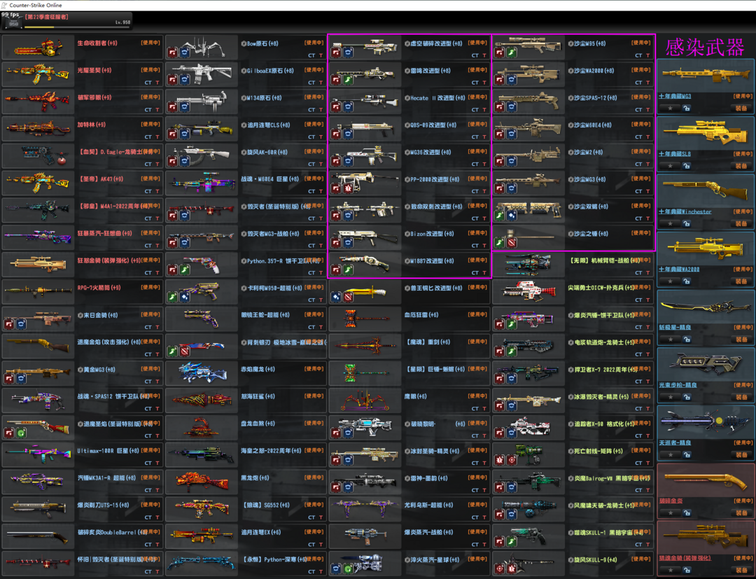Open the 十年典藏WA2000 name link

click(679, 270)
